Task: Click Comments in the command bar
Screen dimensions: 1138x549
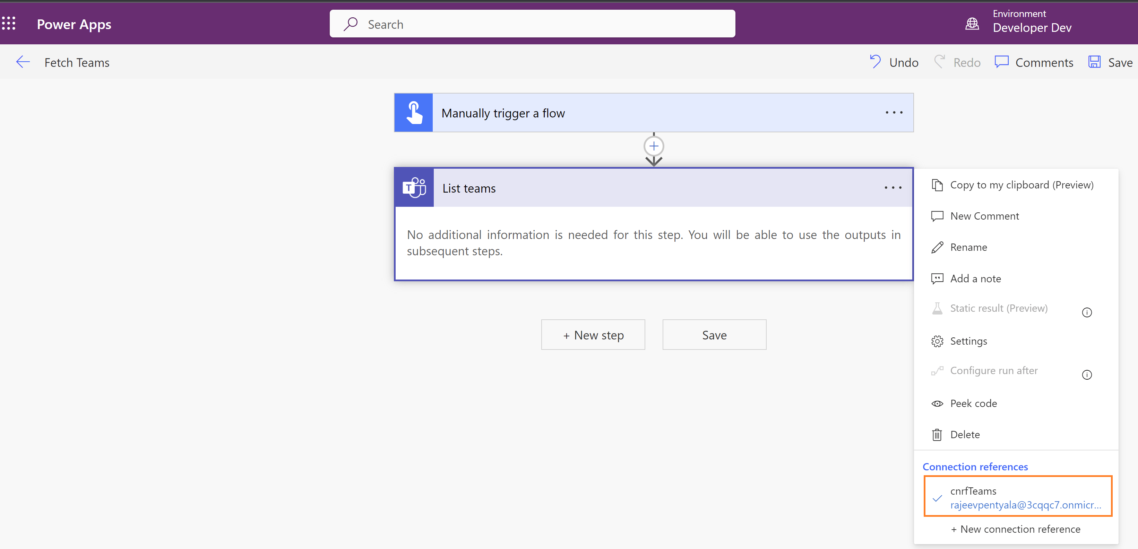Action: click(x=1034, y=62)
